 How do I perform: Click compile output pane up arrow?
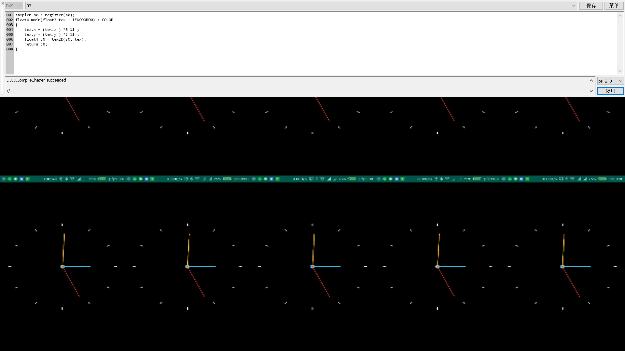coord(591,80)
